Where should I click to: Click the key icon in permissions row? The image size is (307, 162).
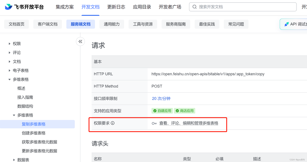pos(154,123)
